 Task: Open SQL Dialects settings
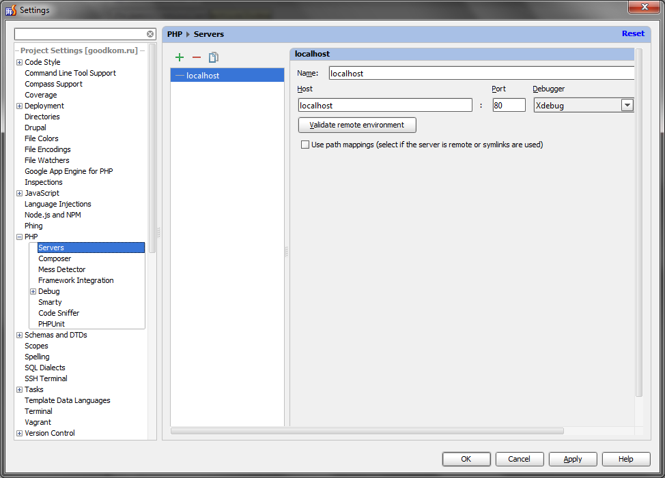pyautogui.click(x=45, y=368)
